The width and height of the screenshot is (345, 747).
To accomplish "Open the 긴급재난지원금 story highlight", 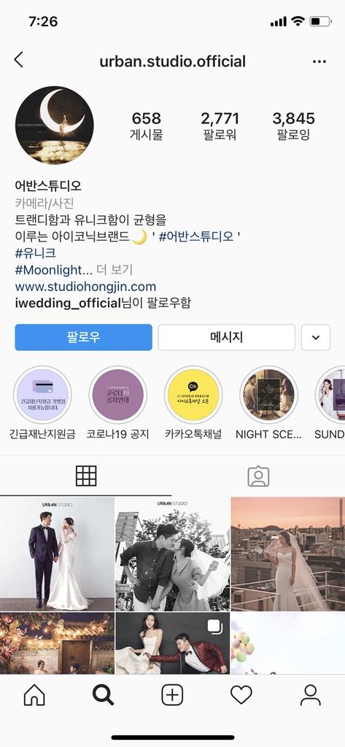I will (42, 395).
